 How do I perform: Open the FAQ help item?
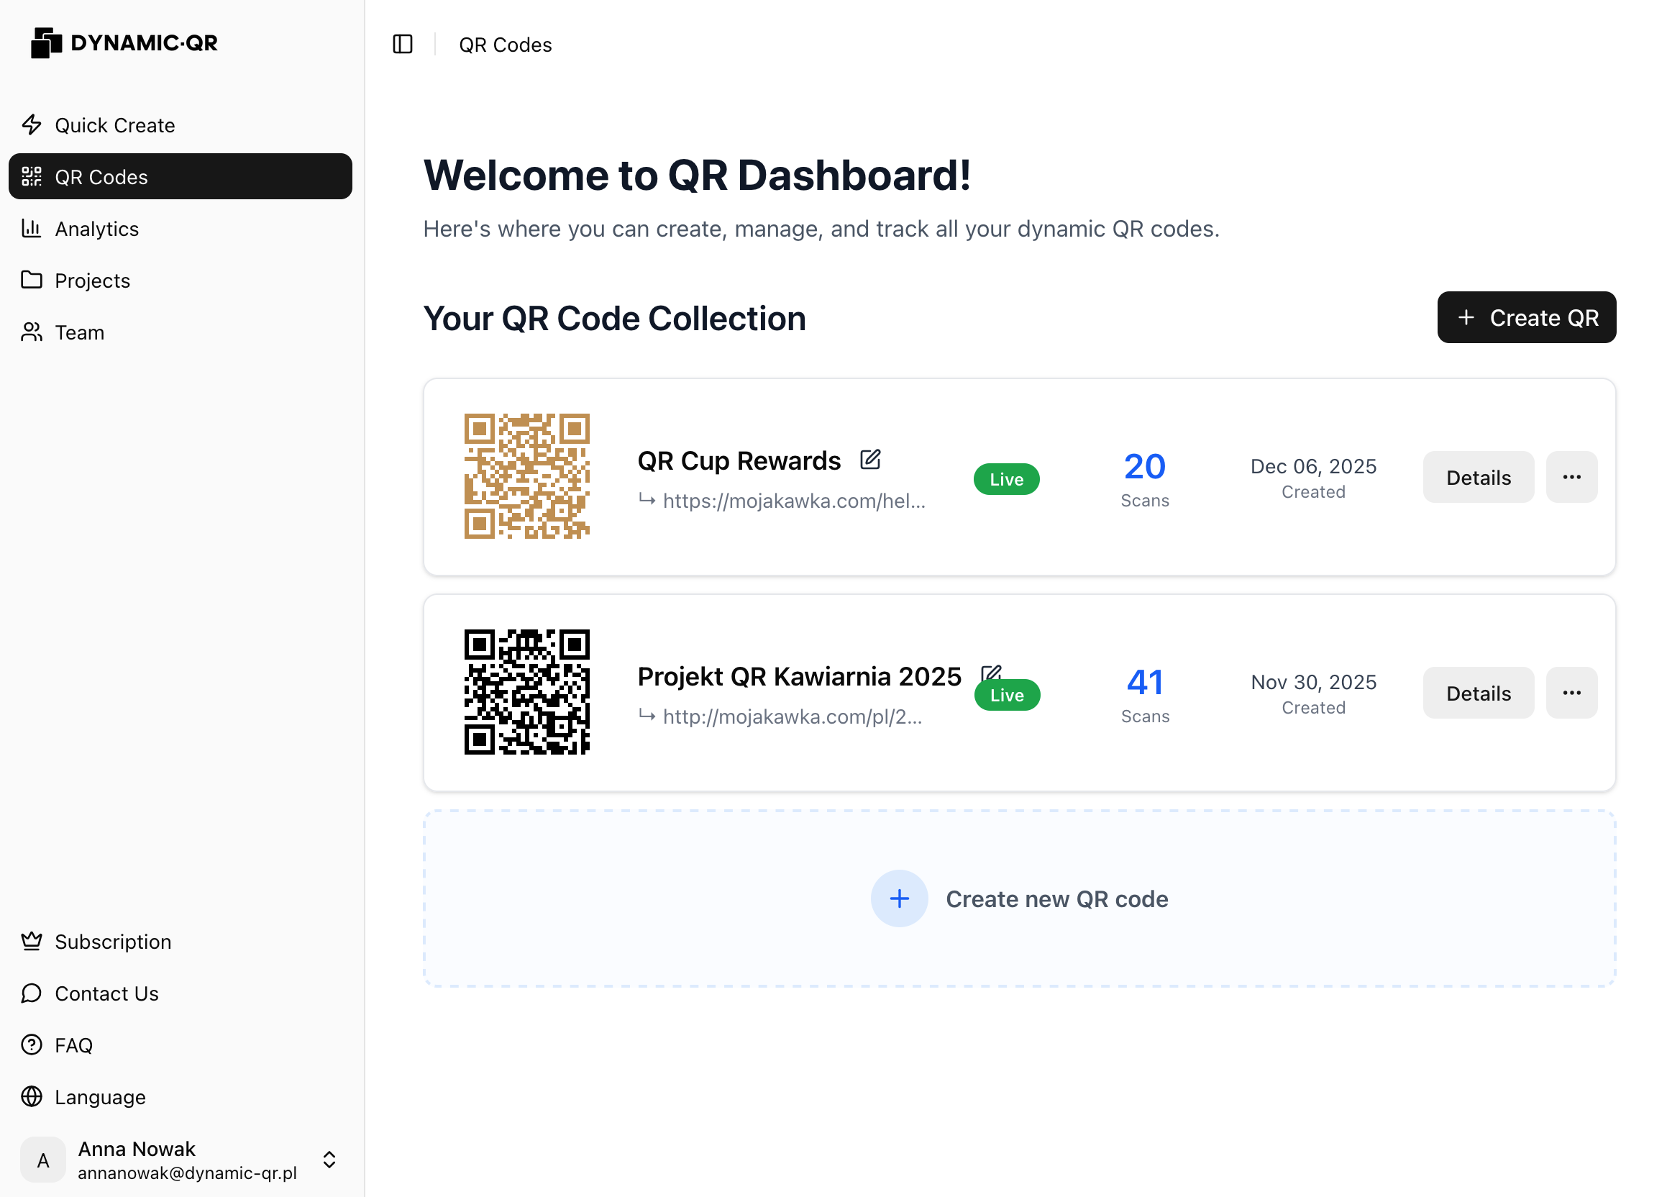click(73, 1044)
